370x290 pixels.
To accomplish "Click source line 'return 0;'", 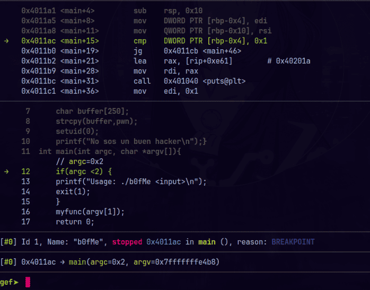I will 75,222.
